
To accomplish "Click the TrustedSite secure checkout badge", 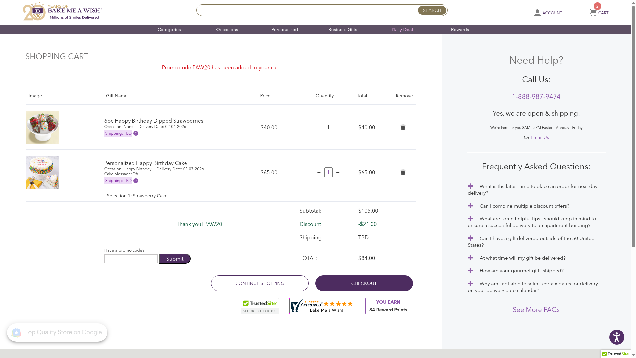I will coord(260,306).
